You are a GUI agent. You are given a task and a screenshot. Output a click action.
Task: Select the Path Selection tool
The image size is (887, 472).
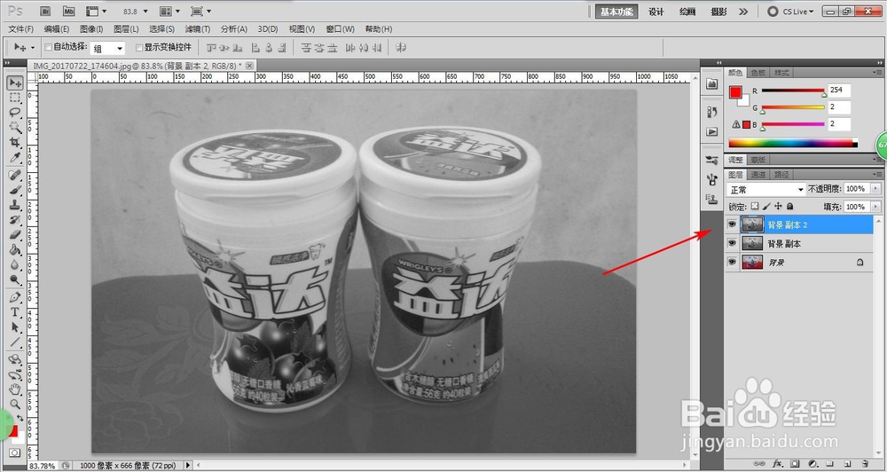pos(15,327)
